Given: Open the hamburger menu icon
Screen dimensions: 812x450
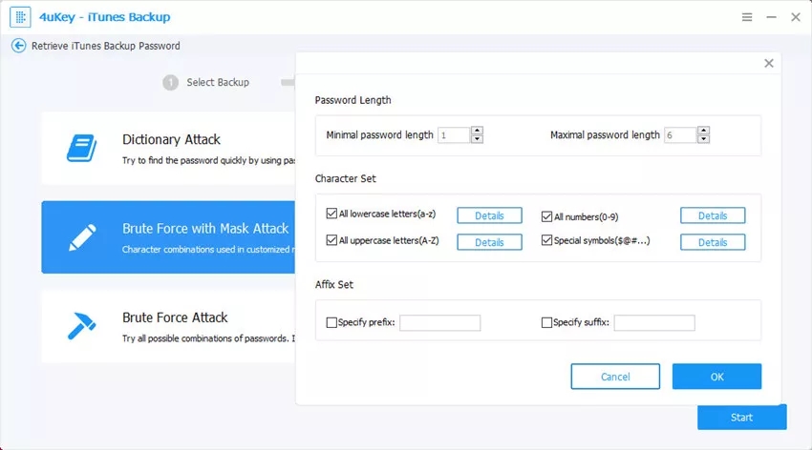Looking at the screenshot, I should pos(746,18).
